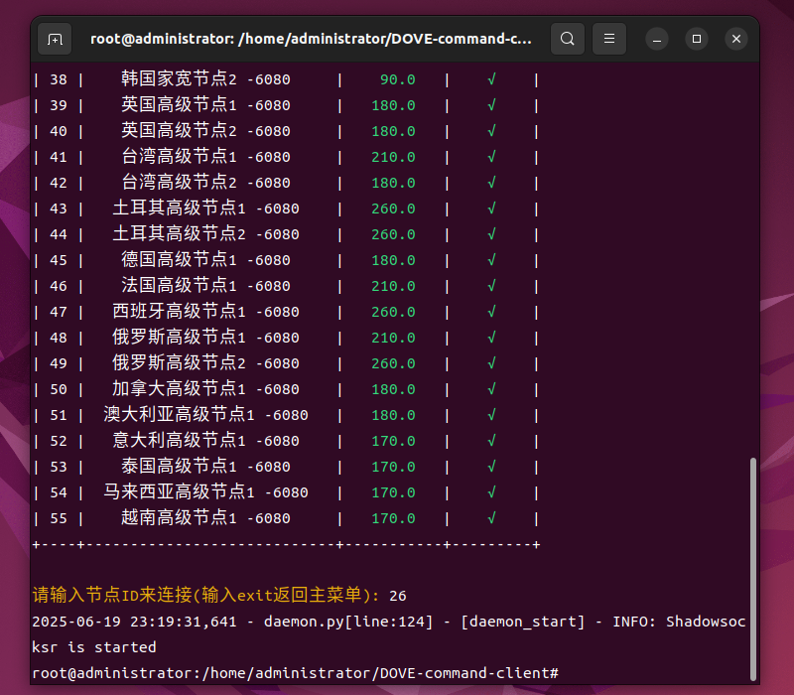The height and width of the screenshot is (695, 794).
Task: Click the check mark in row 55
Action: point(491,518)
